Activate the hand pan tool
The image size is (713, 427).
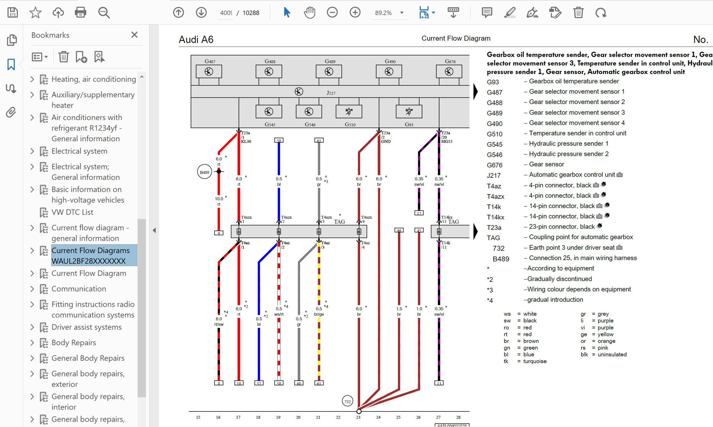(x=309, y=13)
